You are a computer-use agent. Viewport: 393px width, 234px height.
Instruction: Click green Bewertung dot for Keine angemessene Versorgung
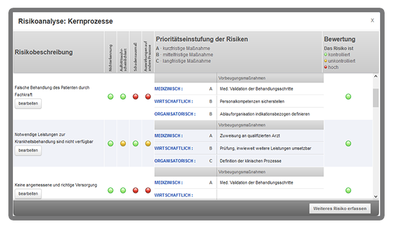tap(349, 190)
